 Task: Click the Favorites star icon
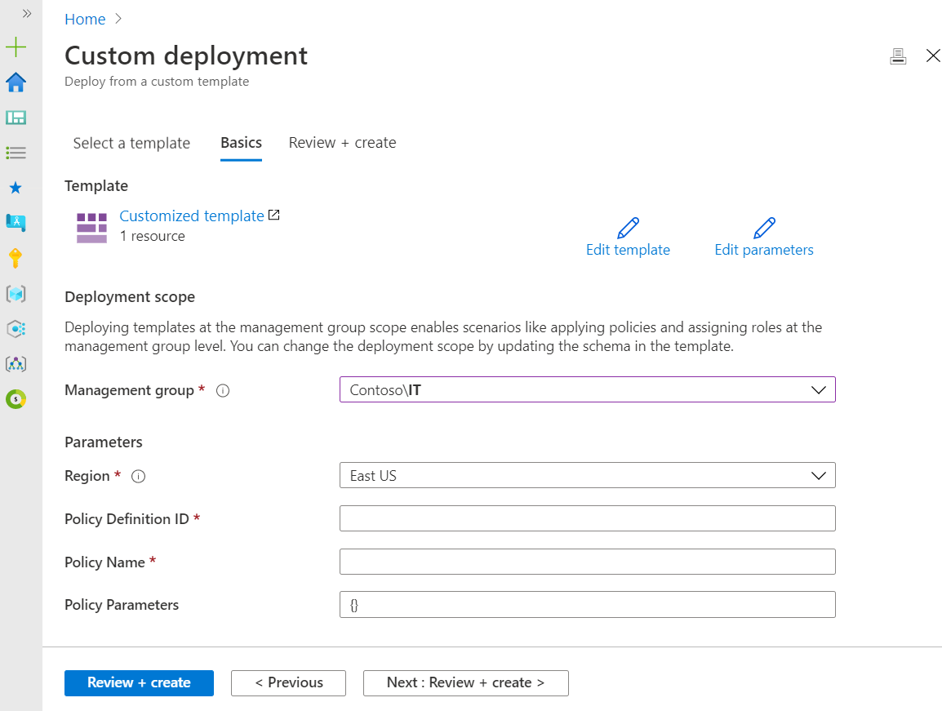[x=16, y=188]
